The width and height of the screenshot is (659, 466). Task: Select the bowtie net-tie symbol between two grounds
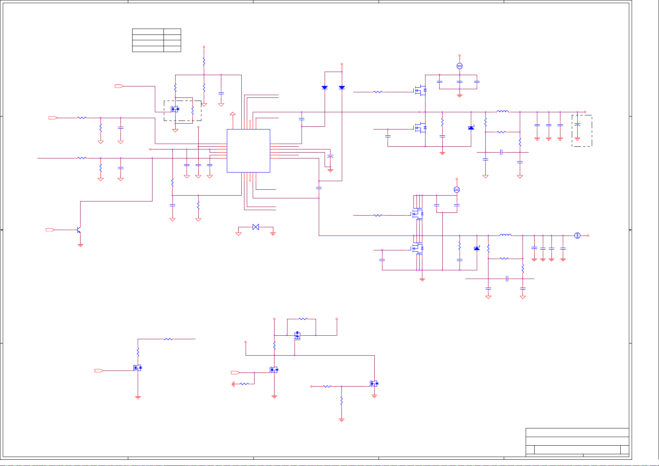tap(256, 227)
